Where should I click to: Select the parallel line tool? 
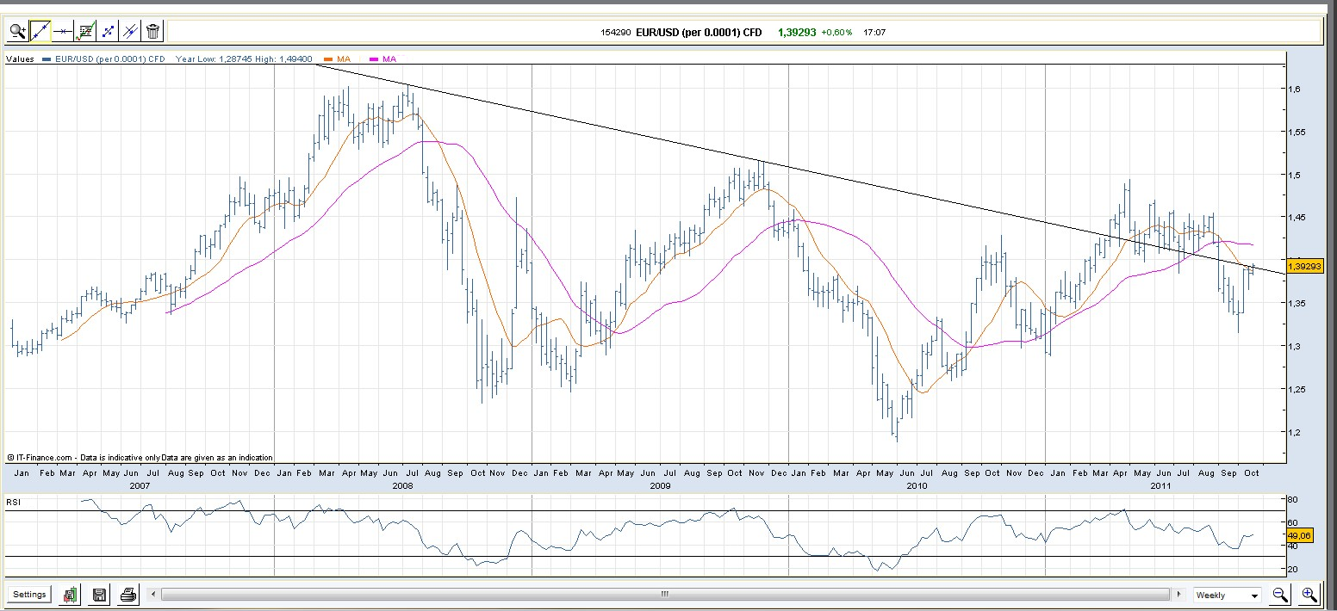[130, 32]
